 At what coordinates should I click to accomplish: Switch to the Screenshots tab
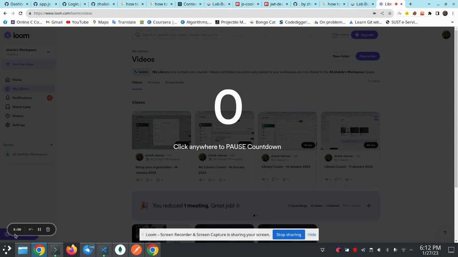(174, 82)
